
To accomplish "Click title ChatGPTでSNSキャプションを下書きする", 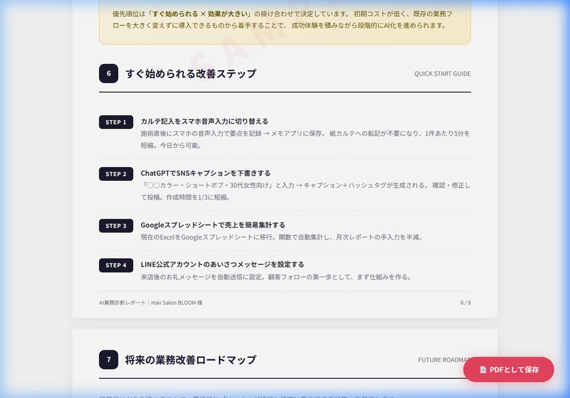I will (206, 173).
